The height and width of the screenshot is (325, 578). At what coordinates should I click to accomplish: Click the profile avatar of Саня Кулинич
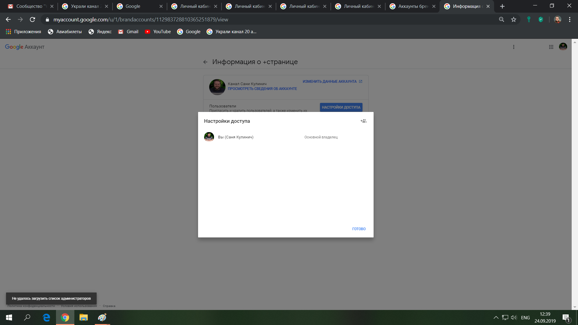click(x=209, y=137)
